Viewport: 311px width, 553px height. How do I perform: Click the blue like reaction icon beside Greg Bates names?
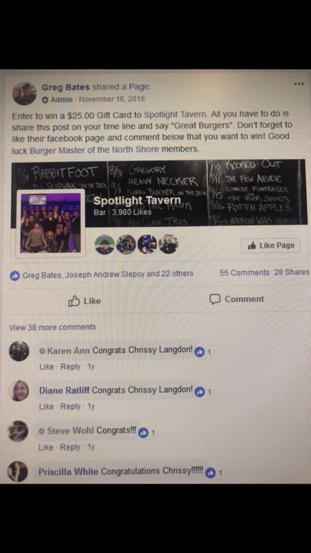tap(15, 274)
